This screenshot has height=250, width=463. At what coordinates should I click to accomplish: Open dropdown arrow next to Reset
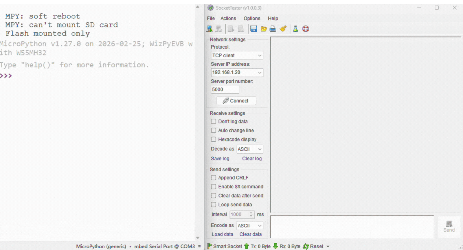coord(328,247)
